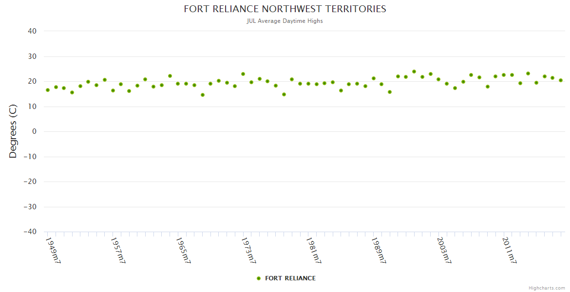This screenshot has height=292, width=570.
Task: Click the subtitle JUL Average Daytime Highs
Action: click(x=285, y=21)
